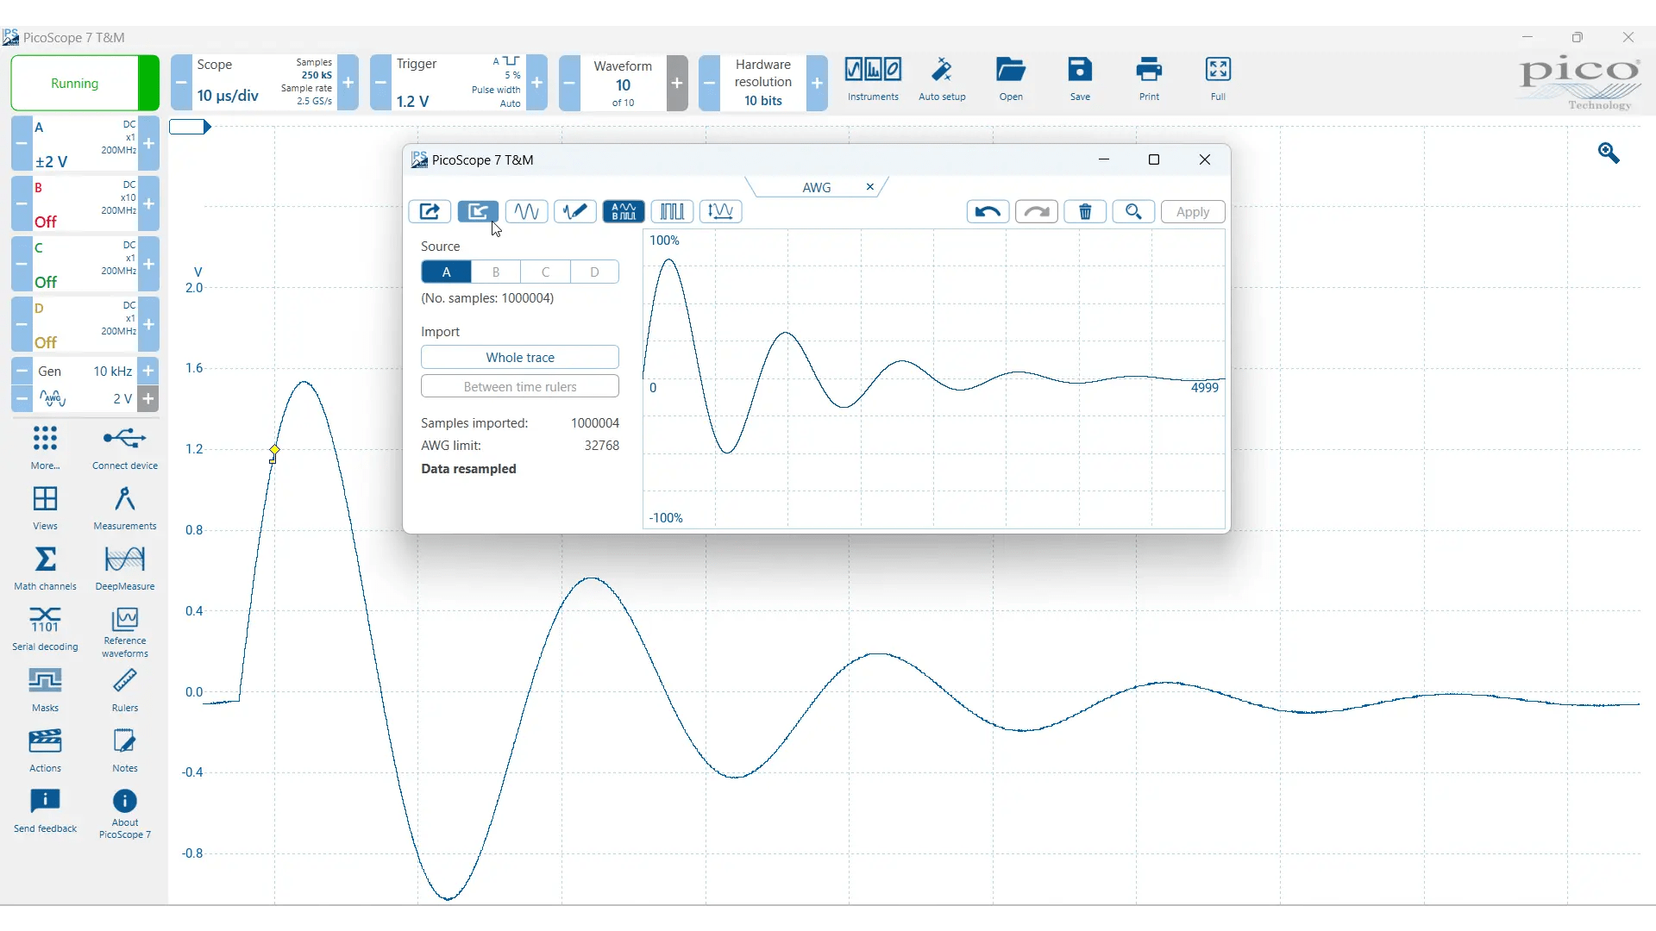Screen dimensions: 1656x931
Task: Select source channel D
Action: pyautogui.click(x=594, y=272)
